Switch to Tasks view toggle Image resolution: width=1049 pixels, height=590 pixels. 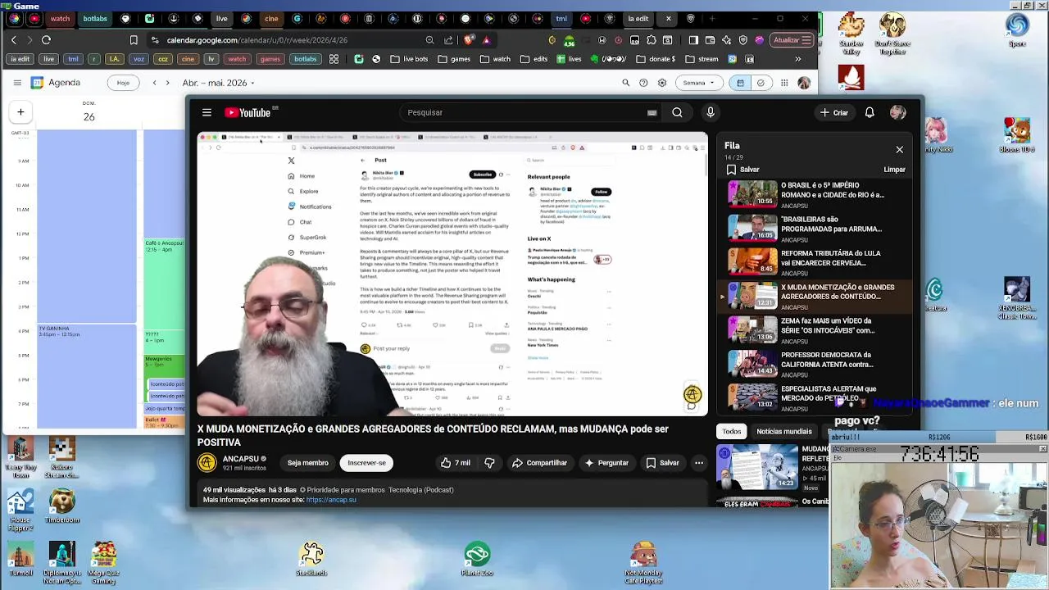point(761,83)
